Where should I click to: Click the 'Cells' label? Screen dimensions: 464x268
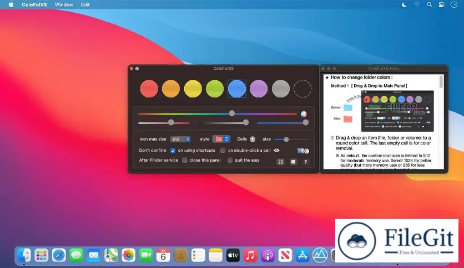coord(242,139)
